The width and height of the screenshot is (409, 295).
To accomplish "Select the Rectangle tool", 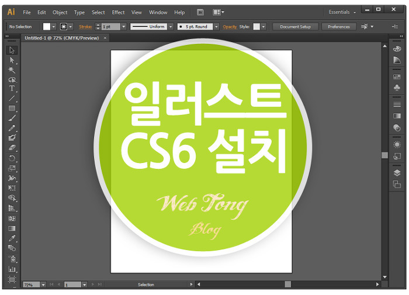I will tap(12, 108).
